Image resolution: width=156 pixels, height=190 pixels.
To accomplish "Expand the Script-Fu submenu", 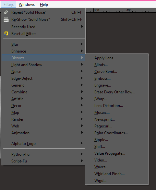I will (x=43, y=161).
